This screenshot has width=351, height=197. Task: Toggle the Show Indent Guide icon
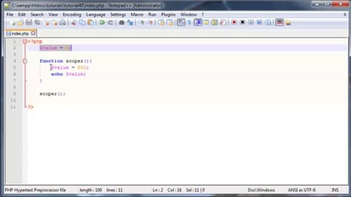pos(198,22)
